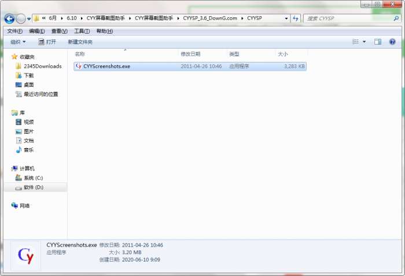Sort files by the 名称 column
The height and width of the screenshot is (276, 405).
[126, 54]
